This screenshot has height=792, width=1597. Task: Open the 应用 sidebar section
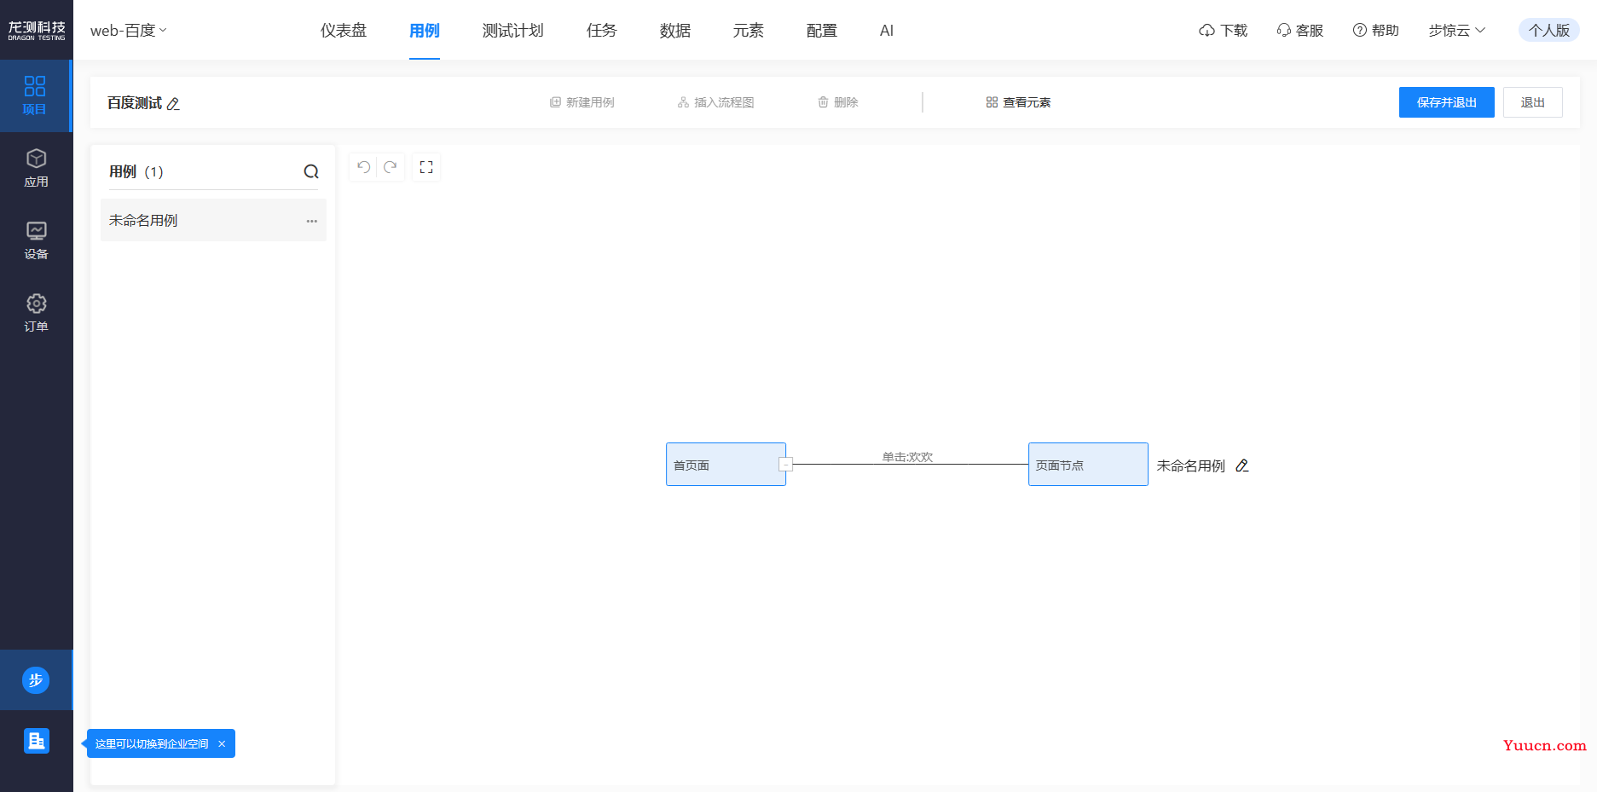pyautogui.click(x=36, y=168)
